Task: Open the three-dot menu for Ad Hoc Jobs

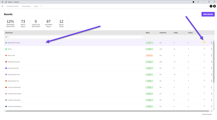Action: pyautogui.click(x=211, y=56)
